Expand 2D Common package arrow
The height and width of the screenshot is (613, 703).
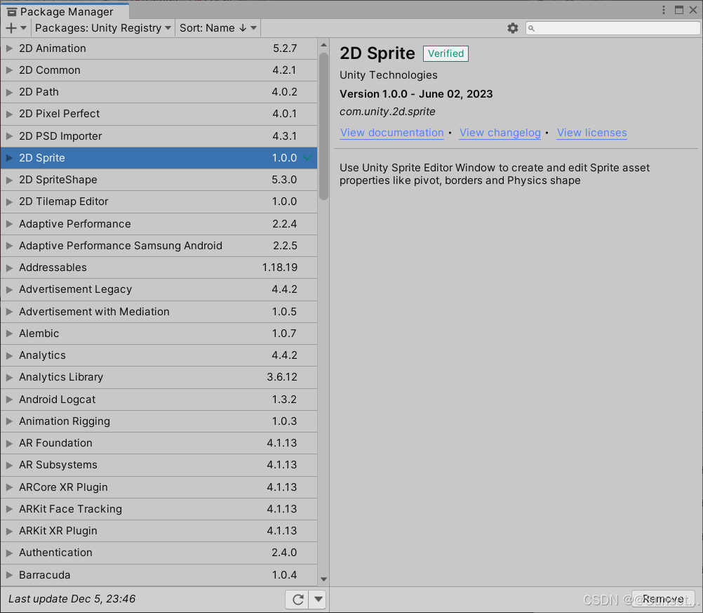pyautogui.click(x=9, y=70)
